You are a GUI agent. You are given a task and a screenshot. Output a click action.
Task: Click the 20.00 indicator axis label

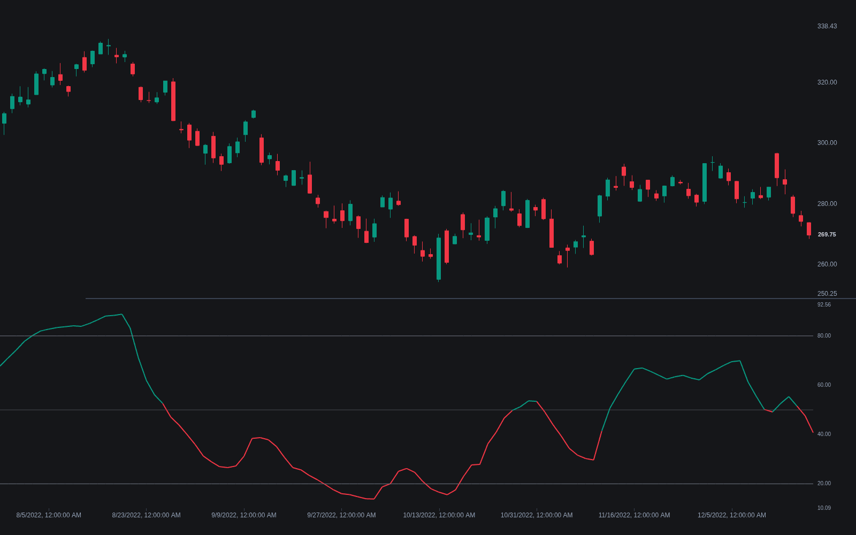click(x=824, y=484)
